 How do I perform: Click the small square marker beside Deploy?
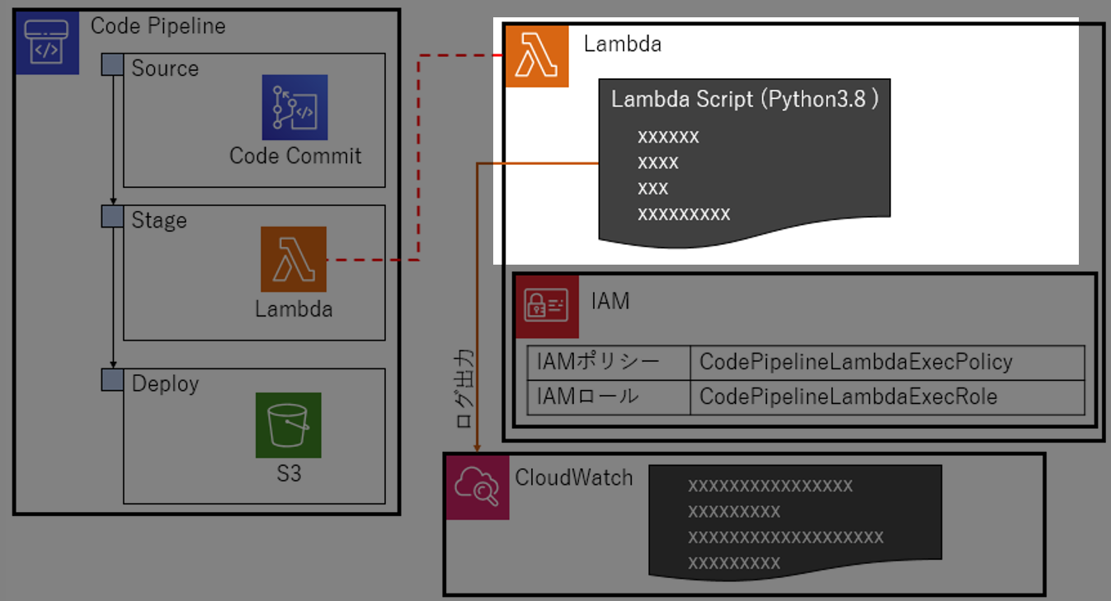[112, 379]
